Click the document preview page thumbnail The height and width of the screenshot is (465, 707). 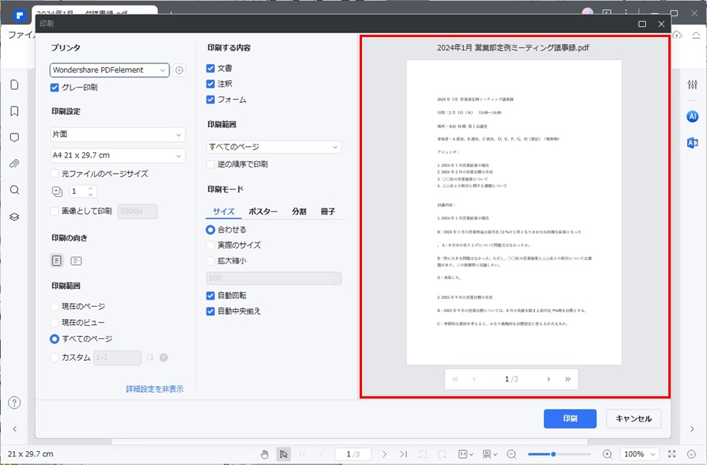pos(514,212)
